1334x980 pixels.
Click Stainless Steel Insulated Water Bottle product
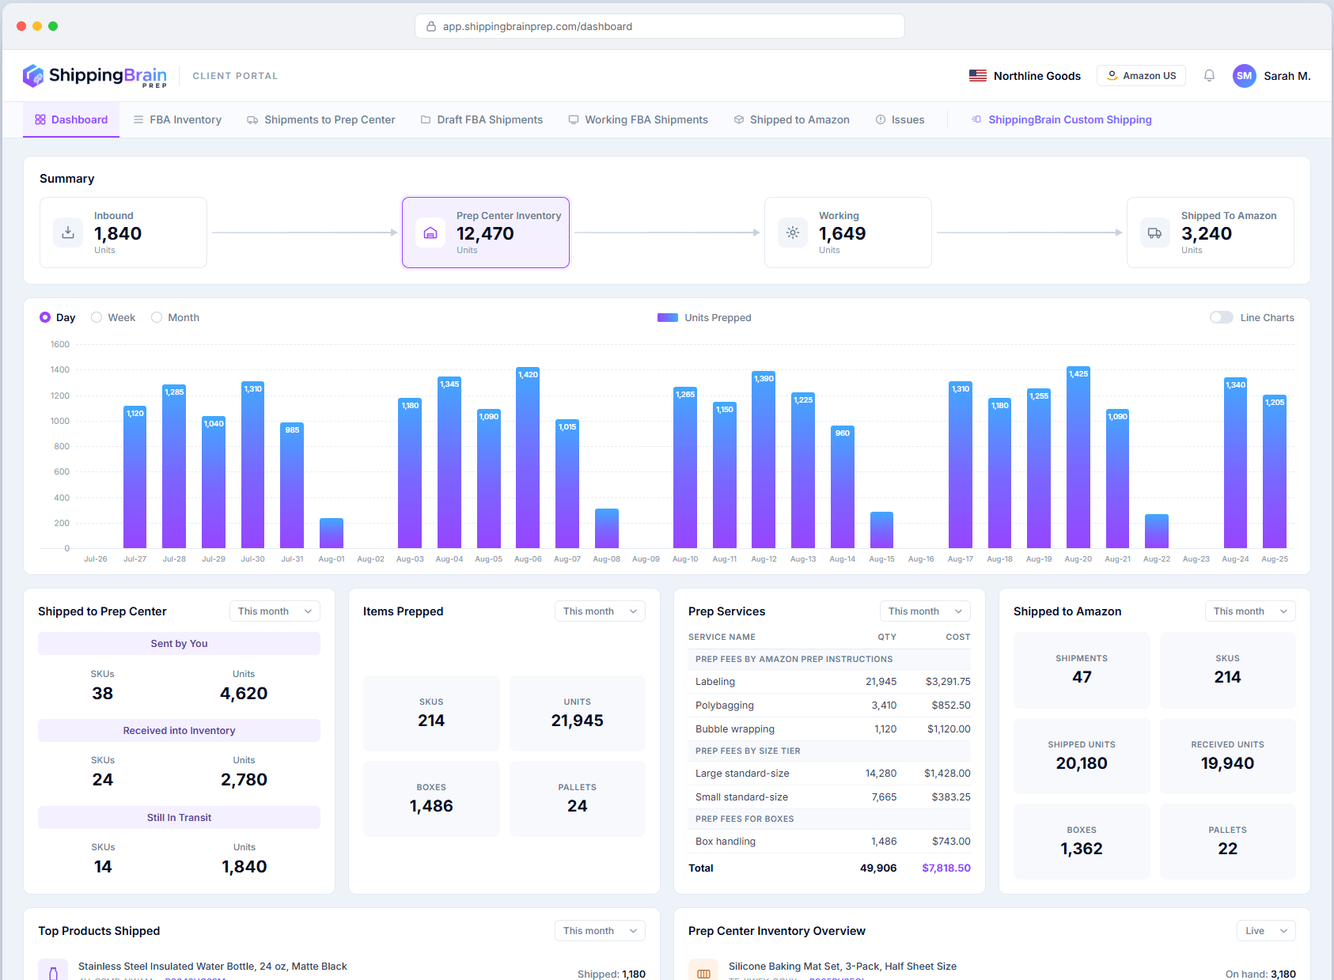(213, 966)
